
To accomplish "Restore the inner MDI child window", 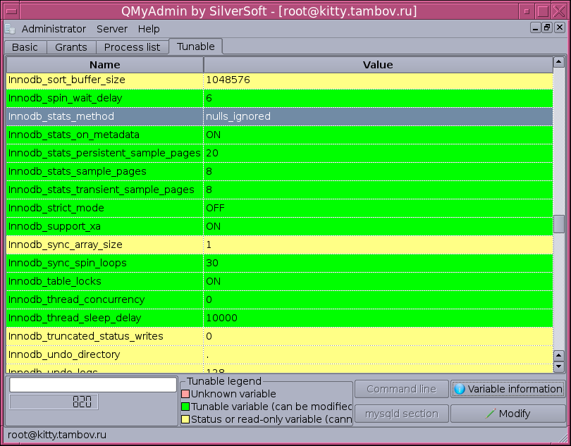I will click(546, 27).
